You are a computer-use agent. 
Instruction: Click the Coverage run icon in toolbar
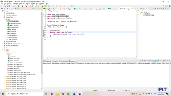point(22,6)
